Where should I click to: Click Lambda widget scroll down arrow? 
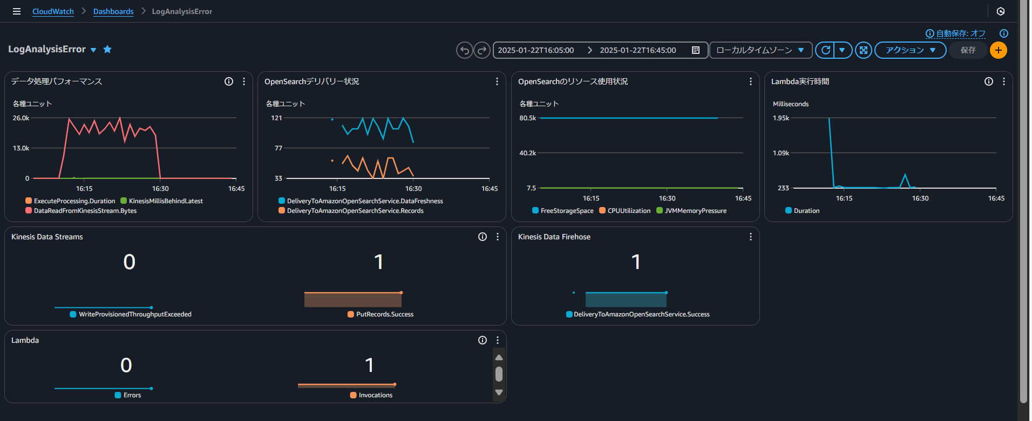(x=499, y=392)
